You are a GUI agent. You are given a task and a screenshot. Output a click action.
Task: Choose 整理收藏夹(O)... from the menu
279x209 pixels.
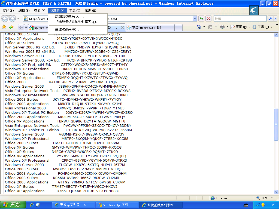(78, 29)
